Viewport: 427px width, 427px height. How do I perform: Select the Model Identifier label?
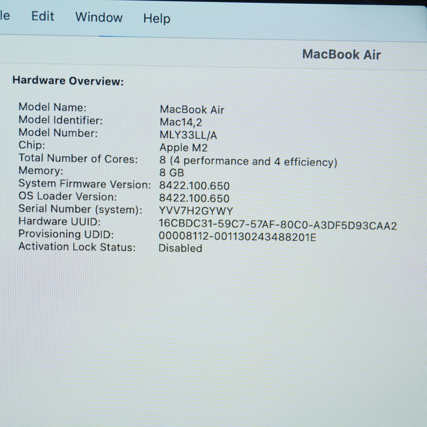coord(60,120)
